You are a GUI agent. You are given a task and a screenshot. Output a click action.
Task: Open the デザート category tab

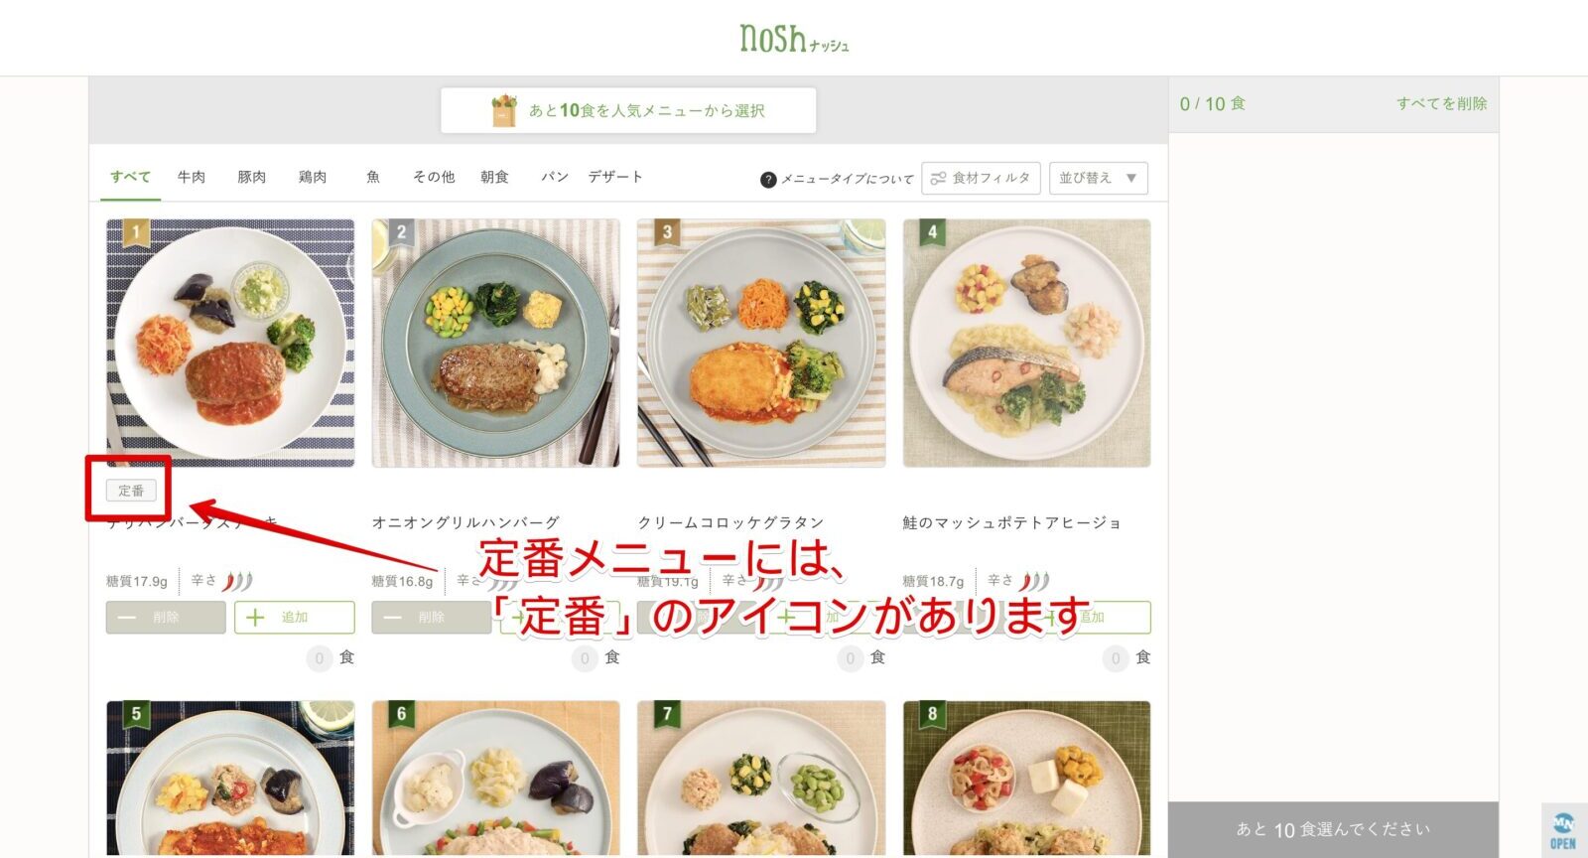point(615,177)
